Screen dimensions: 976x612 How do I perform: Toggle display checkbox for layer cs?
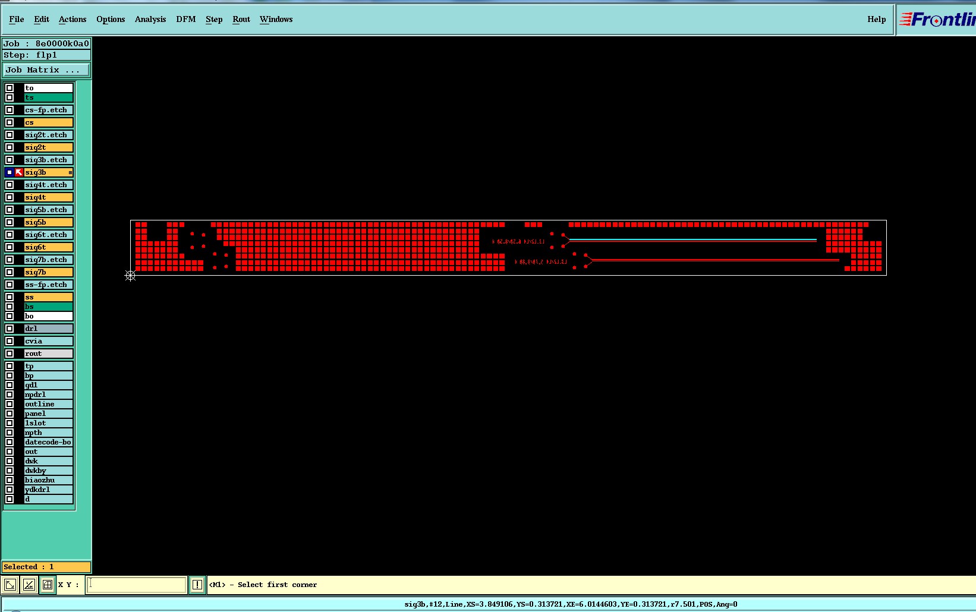[10, 122]
